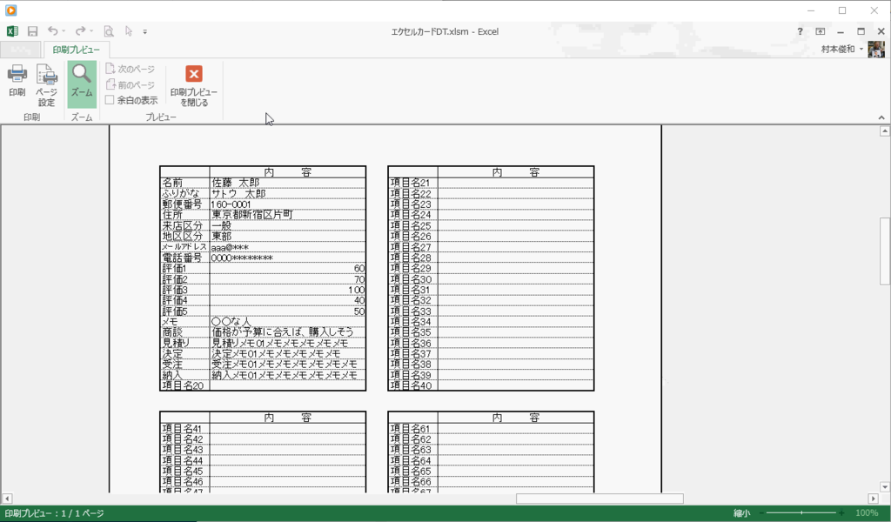Screen dimensions: 891x522
Task: Click the 項目名30 row label
Action: coord(411,279)
